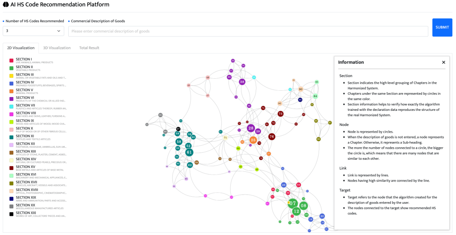
Task: Click the green node labeled 12
Action: coord(296,211)
